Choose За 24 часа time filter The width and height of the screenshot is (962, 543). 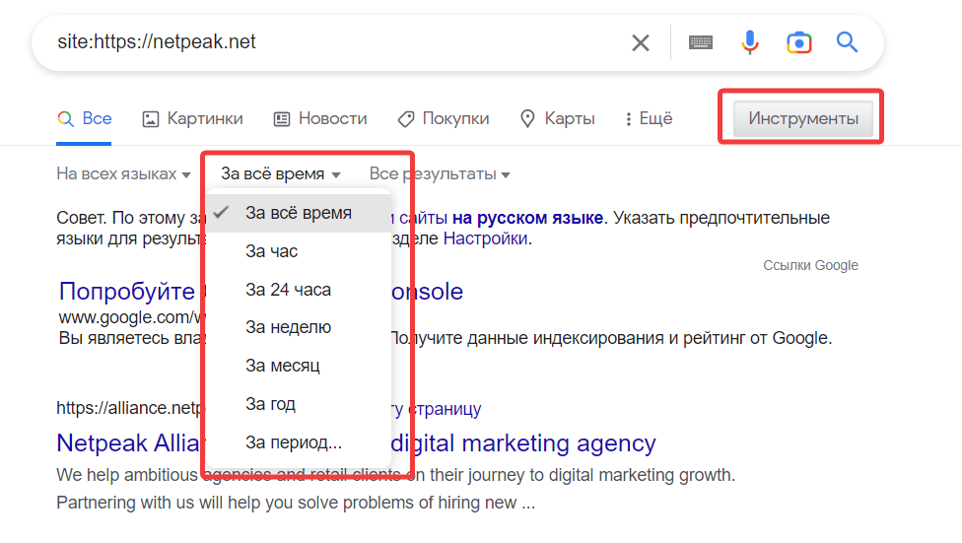point(288,290)
